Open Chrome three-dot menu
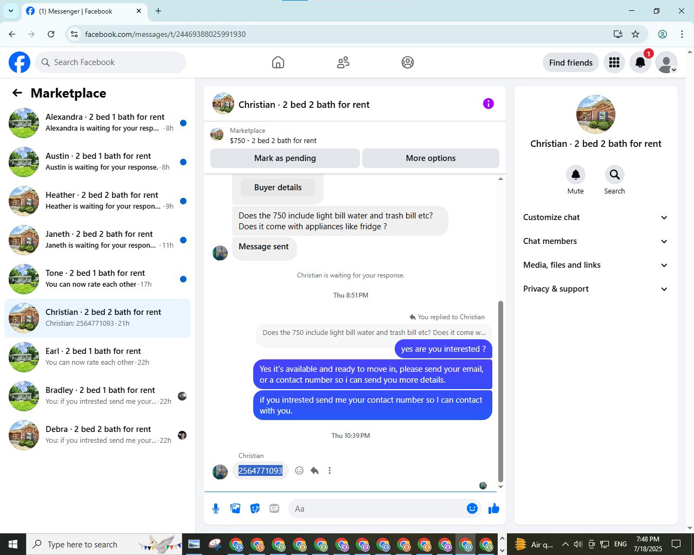Image resolution: width=694 pixels, height=555 pixels. tap(682, 34)
